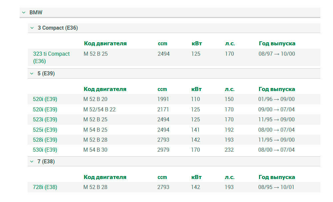Click horsepower value 192
The height and width of the screenshot is (202, 333).
pyautogui.click(x=229, y=130)
